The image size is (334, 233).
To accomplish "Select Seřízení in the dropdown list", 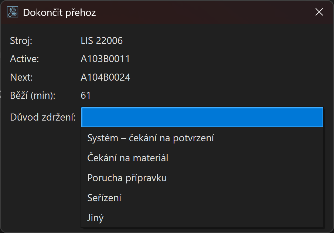I will 105,198.
